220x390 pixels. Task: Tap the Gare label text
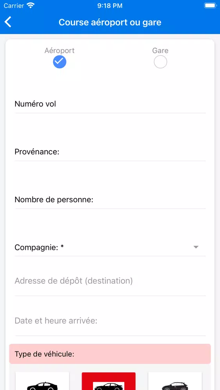point(161,50)
